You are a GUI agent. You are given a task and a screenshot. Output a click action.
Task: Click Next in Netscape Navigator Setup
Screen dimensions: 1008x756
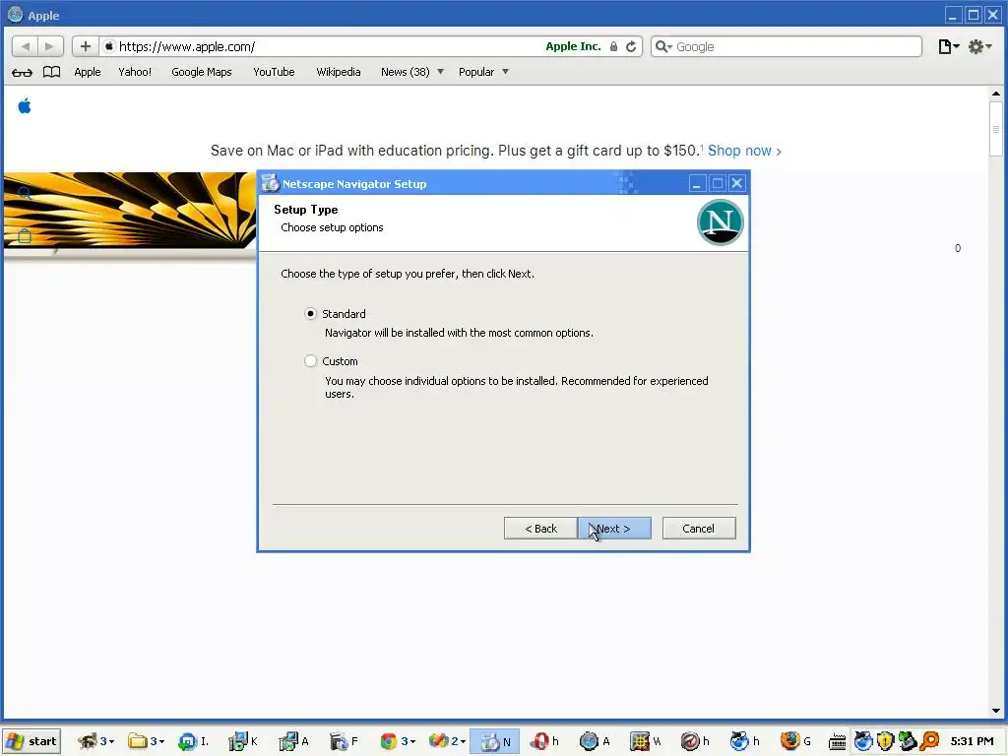click(x=614, y=529)
